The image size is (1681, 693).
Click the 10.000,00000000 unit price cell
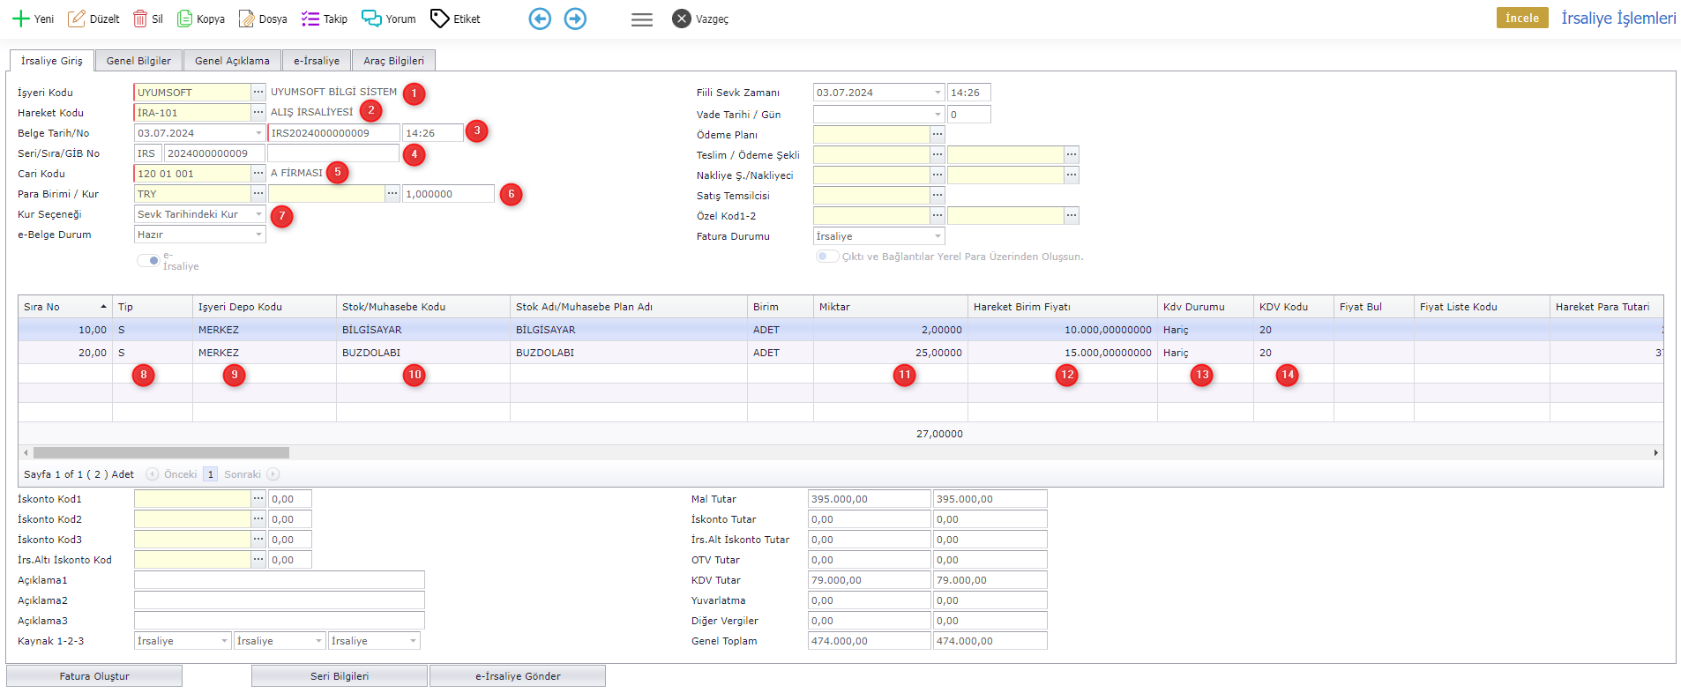(1063, 330)
